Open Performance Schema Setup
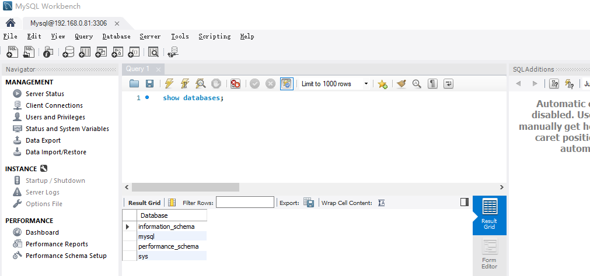The image size is (590, 276). click(66, 256)
